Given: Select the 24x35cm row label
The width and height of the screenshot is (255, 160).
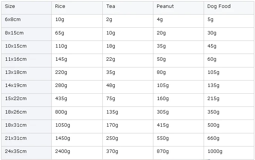Looking at the screenshot, I should tap(16, 151).
